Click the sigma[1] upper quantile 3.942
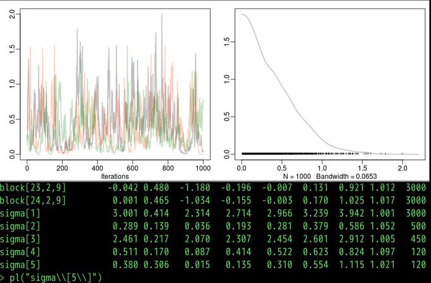This screenshot has width=431, height=283. (x=351, y=213)
